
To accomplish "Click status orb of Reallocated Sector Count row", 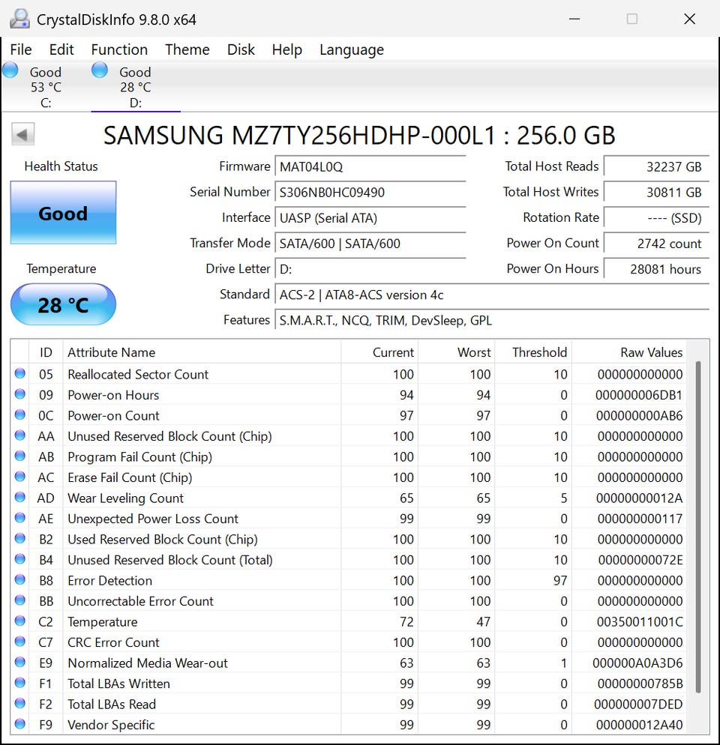I will (x=20, y=373).
